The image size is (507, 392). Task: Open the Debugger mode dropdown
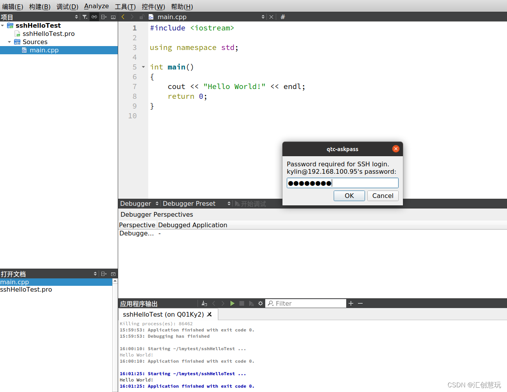click(139, 203)
